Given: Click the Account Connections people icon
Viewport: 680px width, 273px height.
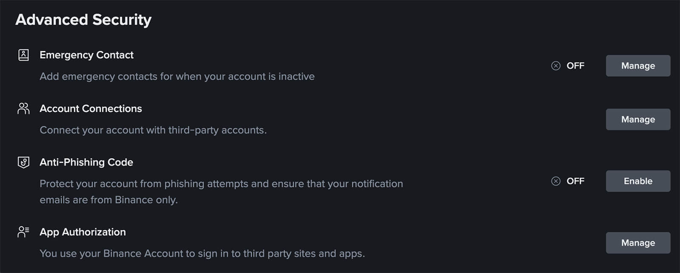Looking at the screenshot, I should point(23,109).
